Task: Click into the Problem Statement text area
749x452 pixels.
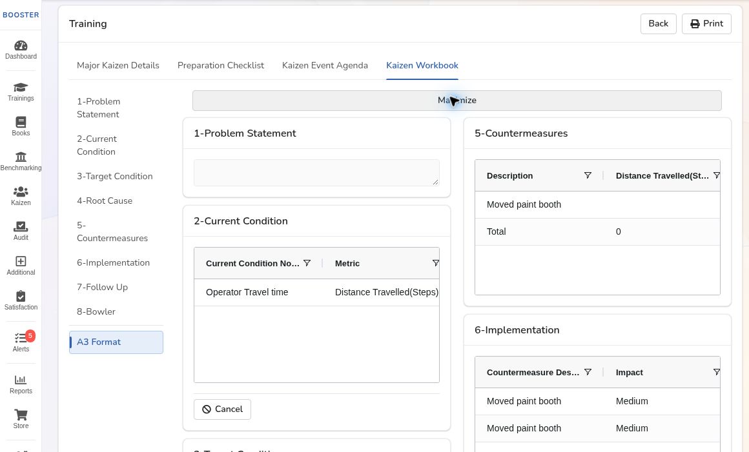Action: (316, 173)
